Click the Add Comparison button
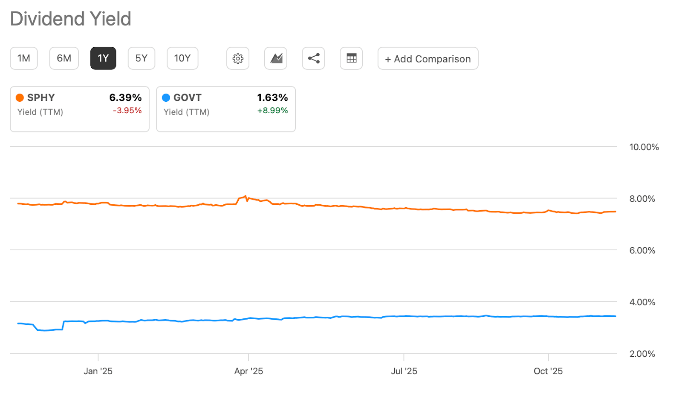 pyautogui.click(x=428, y=59)
